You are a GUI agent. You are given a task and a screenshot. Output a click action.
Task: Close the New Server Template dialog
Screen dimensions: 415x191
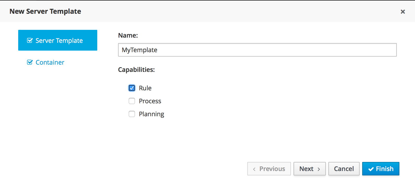(403, 12)
